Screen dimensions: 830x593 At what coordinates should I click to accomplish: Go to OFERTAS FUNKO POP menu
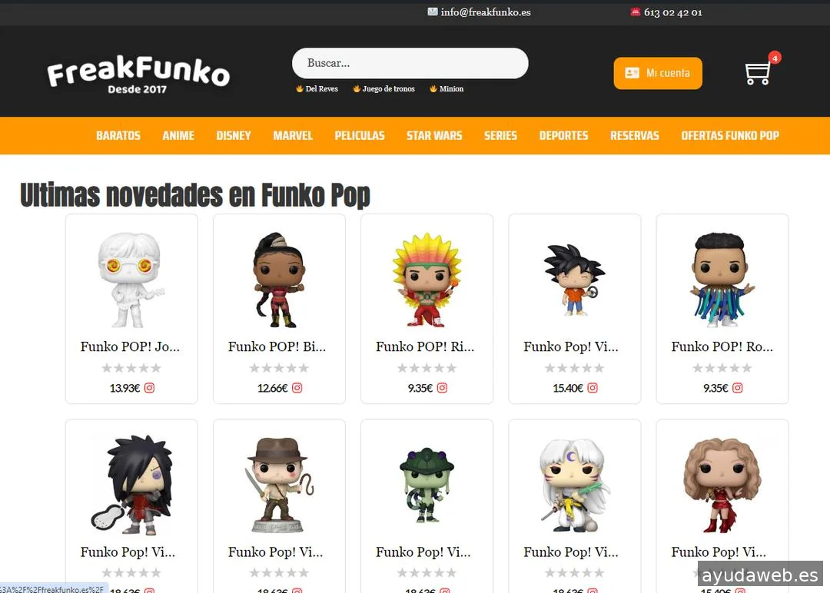pyautogui.click(x=730, y=135)
